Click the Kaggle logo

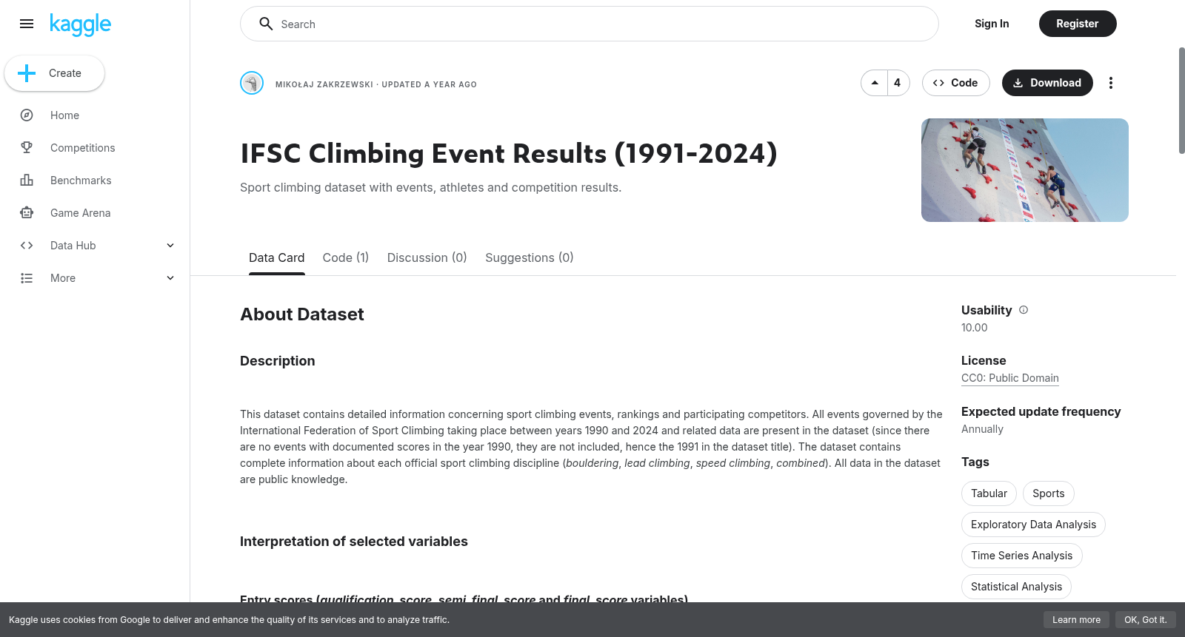(x=80, y=24)
